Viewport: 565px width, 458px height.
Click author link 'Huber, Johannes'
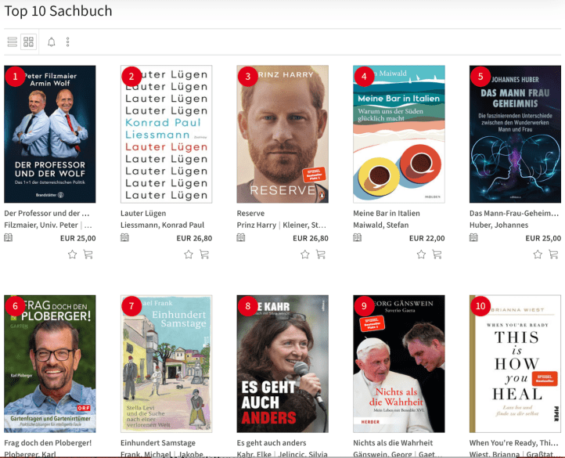coord(499,225)
